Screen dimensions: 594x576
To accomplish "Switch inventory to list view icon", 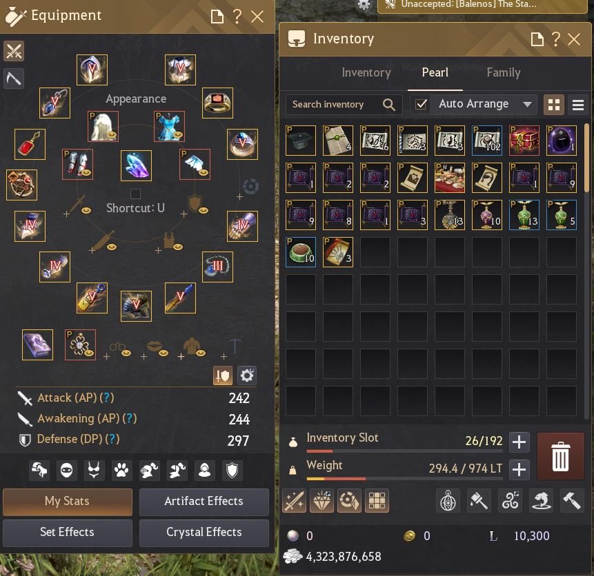I will (x=577, y=105).
